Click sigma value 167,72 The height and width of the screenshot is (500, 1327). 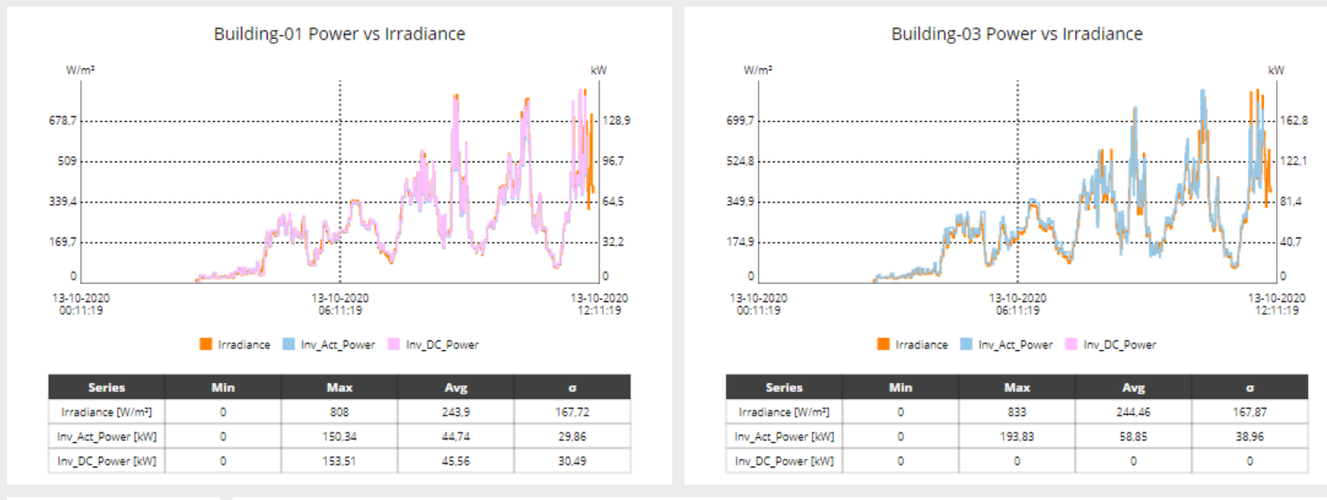(572, 412)
